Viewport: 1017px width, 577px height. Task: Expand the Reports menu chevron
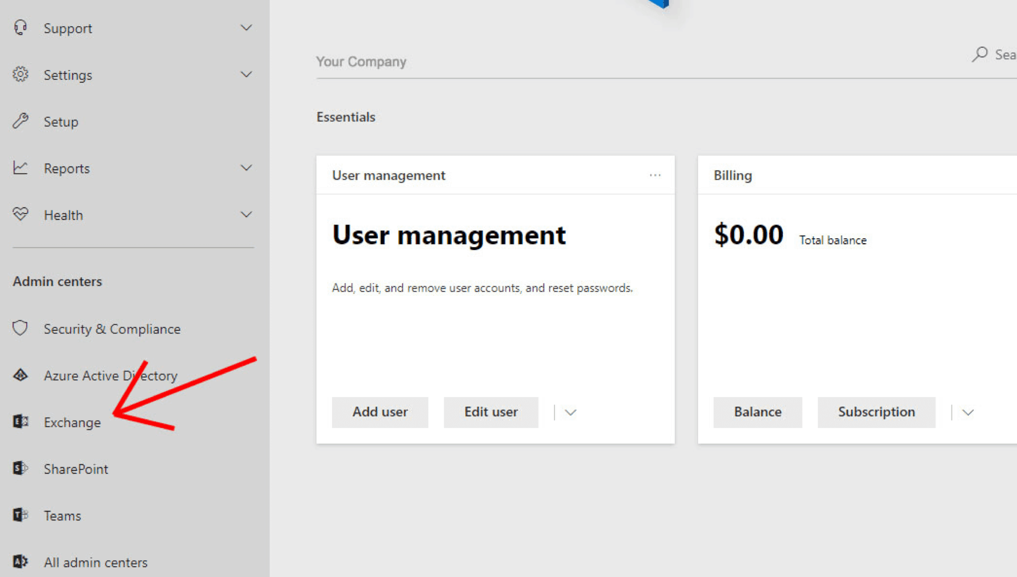point(246,168)
